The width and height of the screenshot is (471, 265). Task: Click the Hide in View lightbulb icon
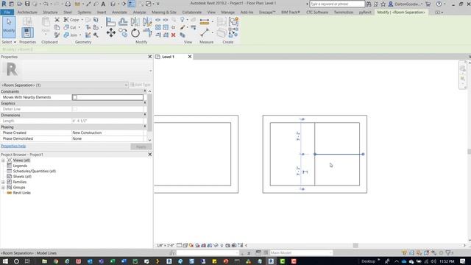click(x=183, y=20)
